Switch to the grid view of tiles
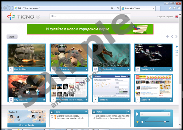The height and width of the screenshot is (130, 183). (x=177, y=52)
